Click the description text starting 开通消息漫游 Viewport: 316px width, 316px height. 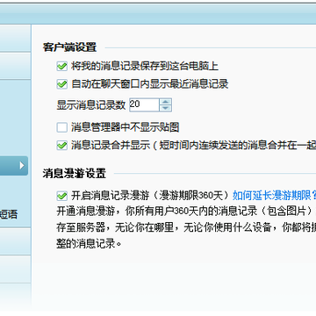click(186, 227)
